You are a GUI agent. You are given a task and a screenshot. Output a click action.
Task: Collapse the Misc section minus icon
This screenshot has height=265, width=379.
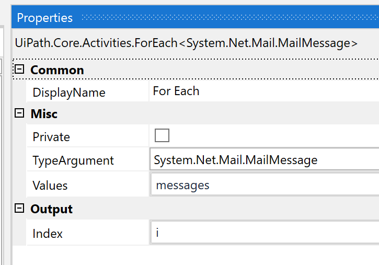19,113
